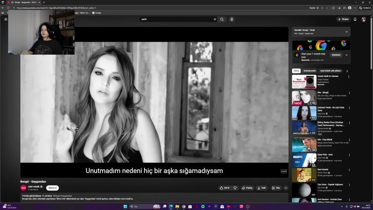The image size is (373, 210).
Task: Open more options for Can Ozan video
Action: [x=349, y=185]
